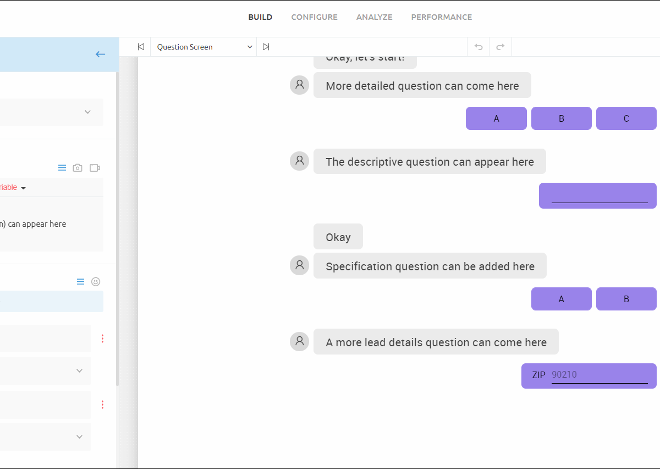Open the Question Screen dropdown
660x469 pixels.
click(204, 47)
